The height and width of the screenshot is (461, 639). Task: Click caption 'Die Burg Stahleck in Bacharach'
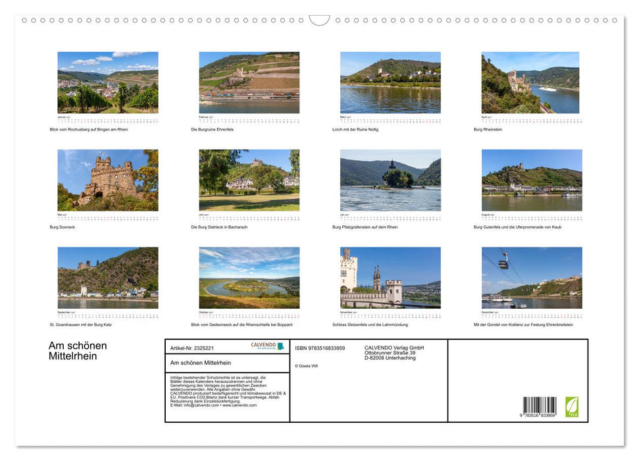pos(219,227)
